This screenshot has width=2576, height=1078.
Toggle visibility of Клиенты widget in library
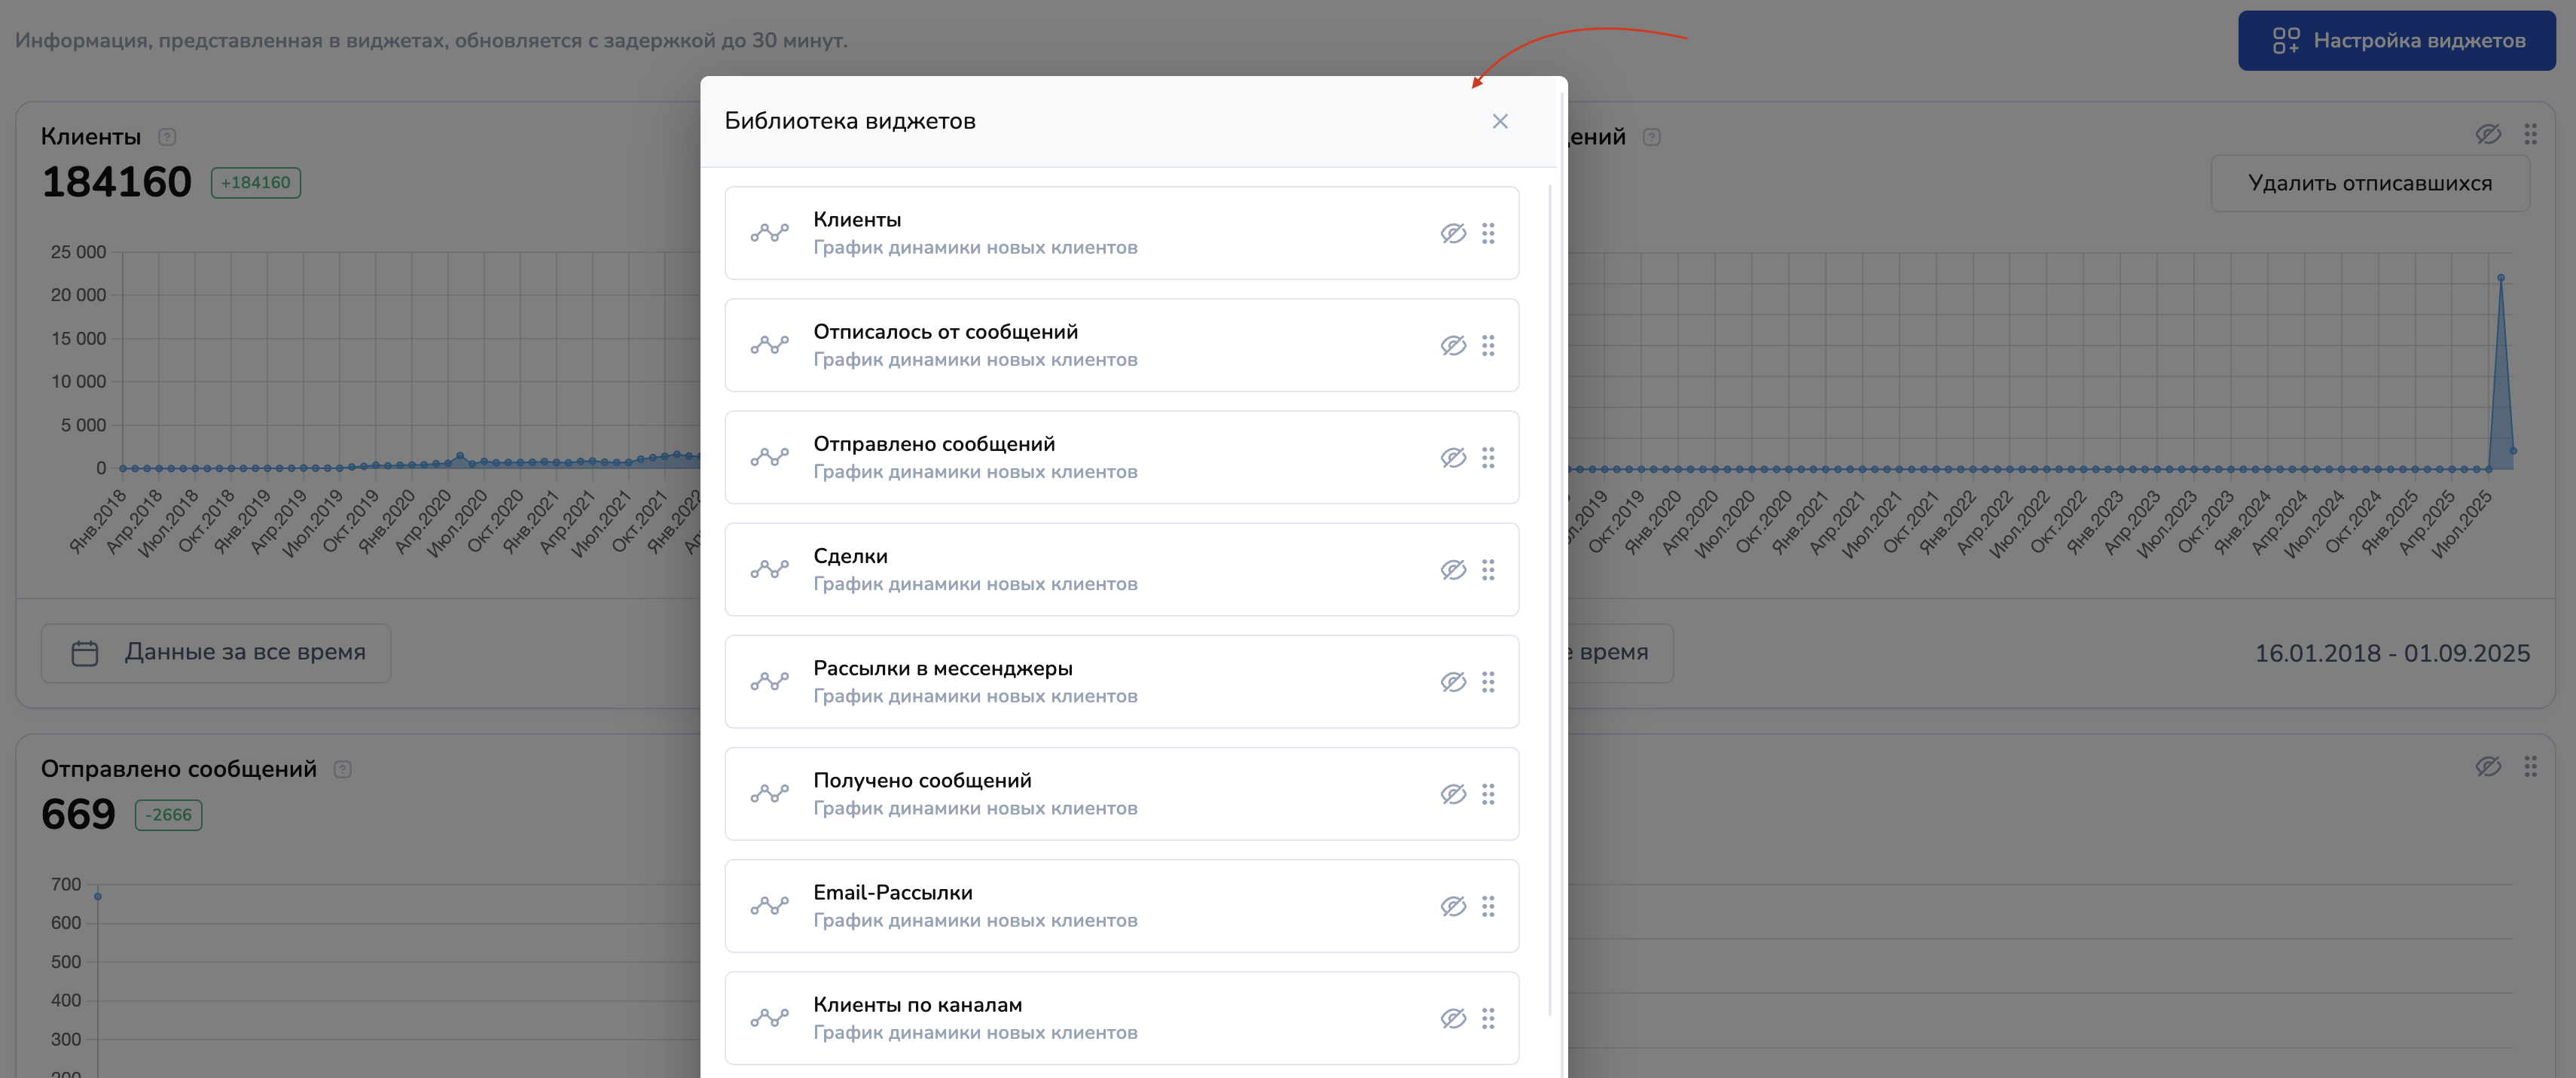(1453, 233)
